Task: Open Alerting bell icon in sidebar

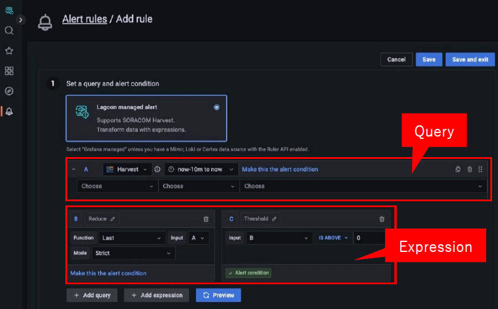Action: (9, 111)
